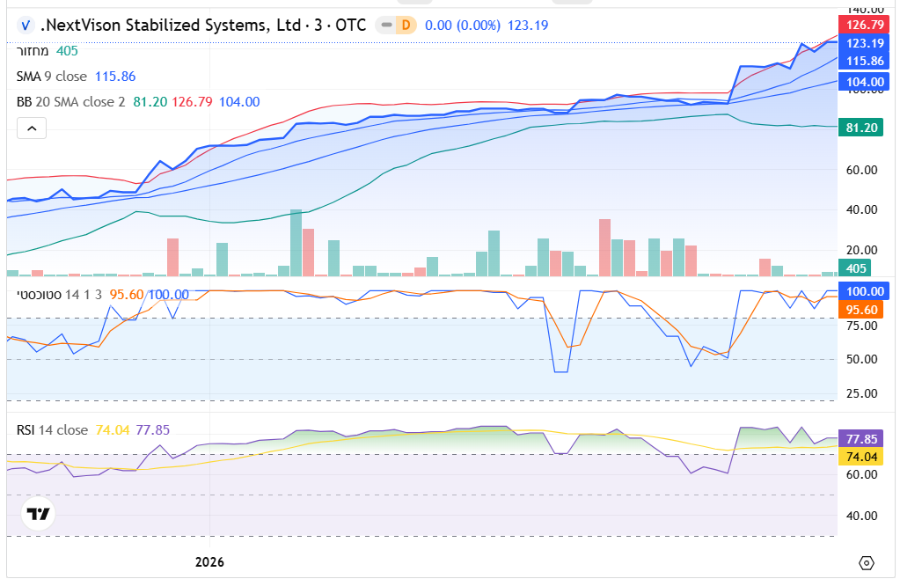Click the TradingView logo icon
The width and height of the screenshot is (900, 579).
pos(37,514)
